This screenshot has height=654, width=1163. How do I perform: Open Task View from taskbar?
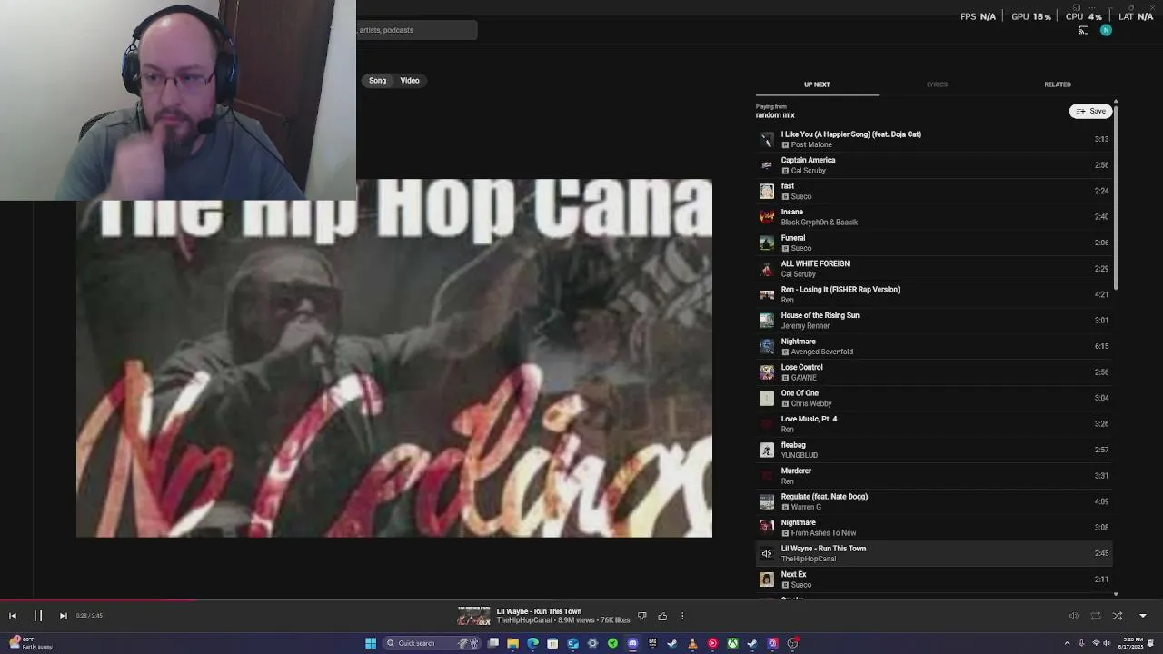[493, 643]
